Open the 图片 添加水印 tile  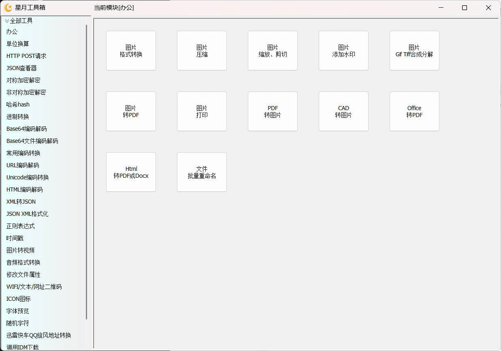click(343, 51)
